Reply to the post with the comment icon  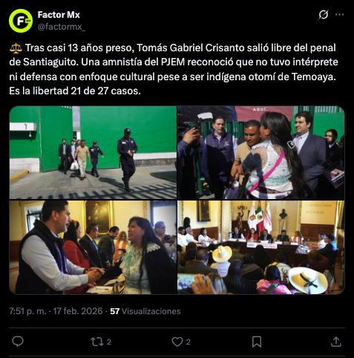click(x=18, y=342)
